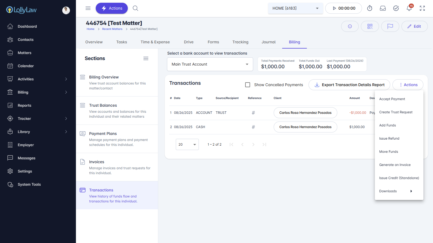Click the stopwatch timer icon
Viewport: 433px width, 243px height.
coord(370,8)
